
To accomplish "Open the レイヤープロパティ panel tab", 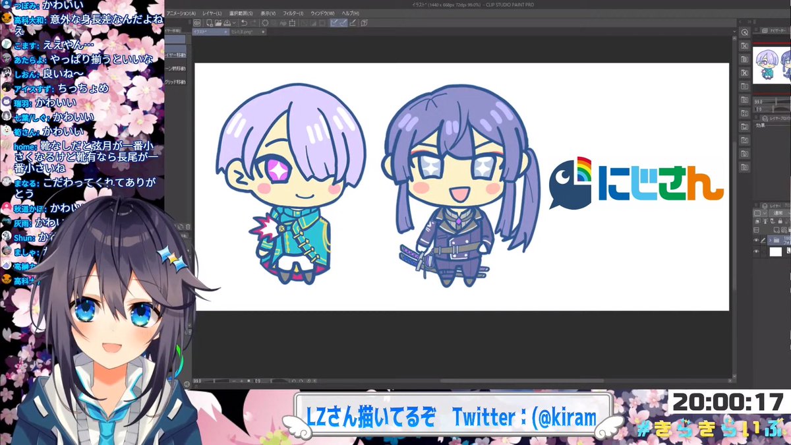I will pos(776,117).
